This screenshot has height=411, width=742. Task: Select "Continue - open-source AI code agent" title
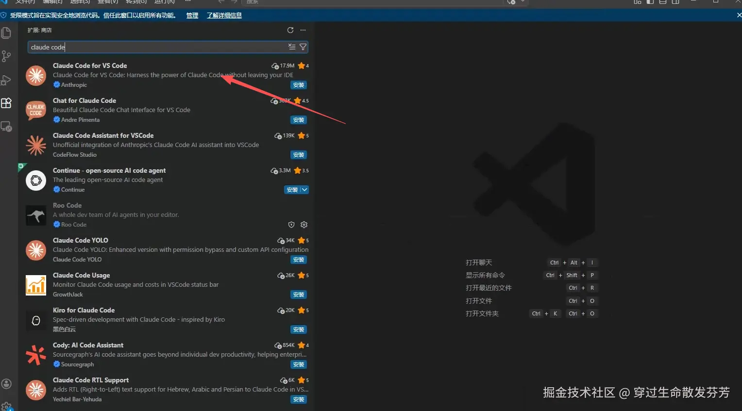[x=109, y=170]
